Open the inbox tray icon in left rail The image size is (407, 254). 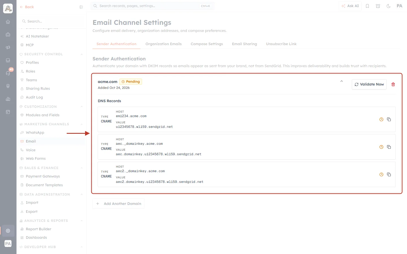8,60
